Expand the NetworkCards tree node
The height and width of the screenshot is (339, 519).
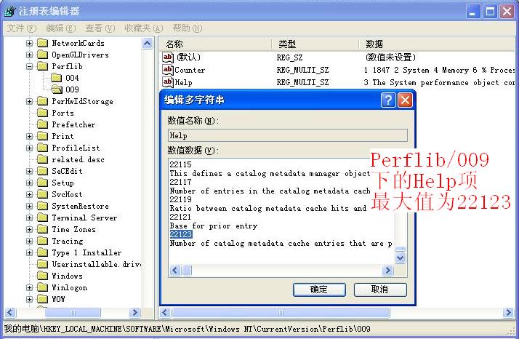[x=30, y=43]
